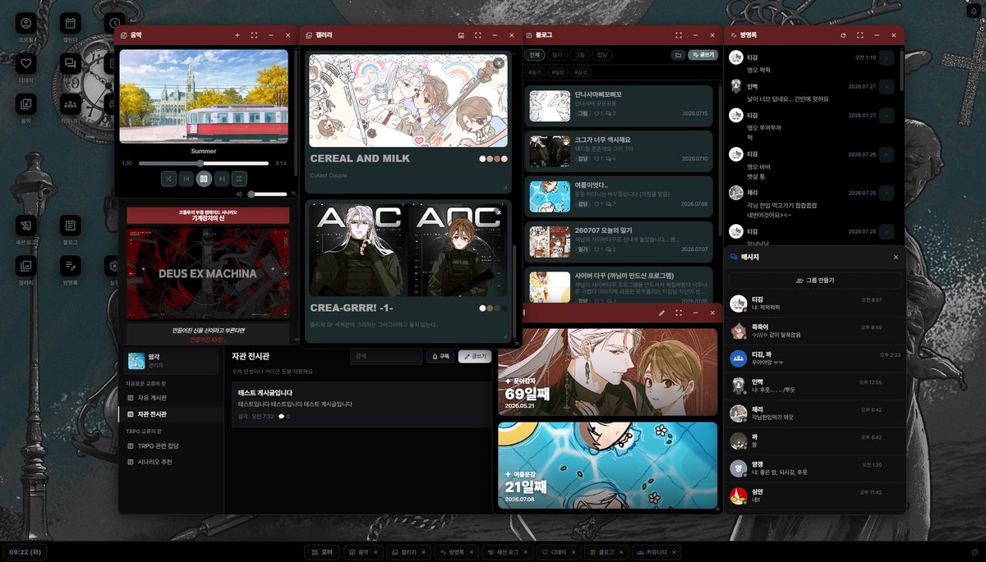Viewport: 986px width, 562px height.
Task: Open the 69일째 D-day card
Action: tap(607, 372)
